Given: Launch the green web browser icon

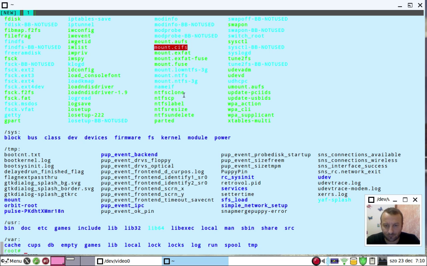Looking at the screenshot, I should tap(36, 261).
